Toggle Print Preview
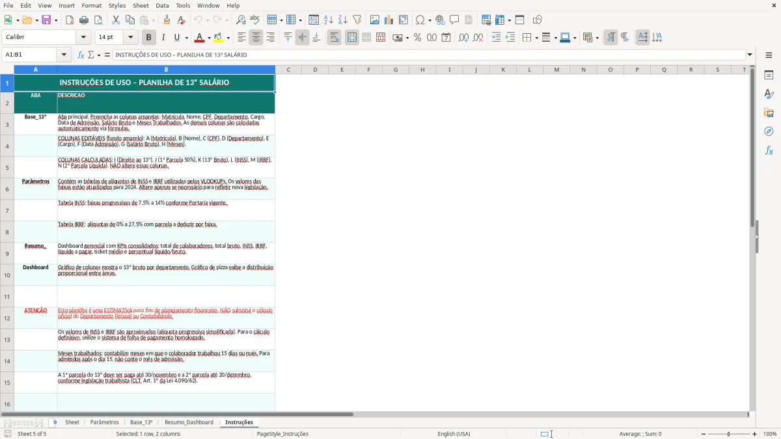This screenshot has width=781, height=439. click(x=98, y=20)
